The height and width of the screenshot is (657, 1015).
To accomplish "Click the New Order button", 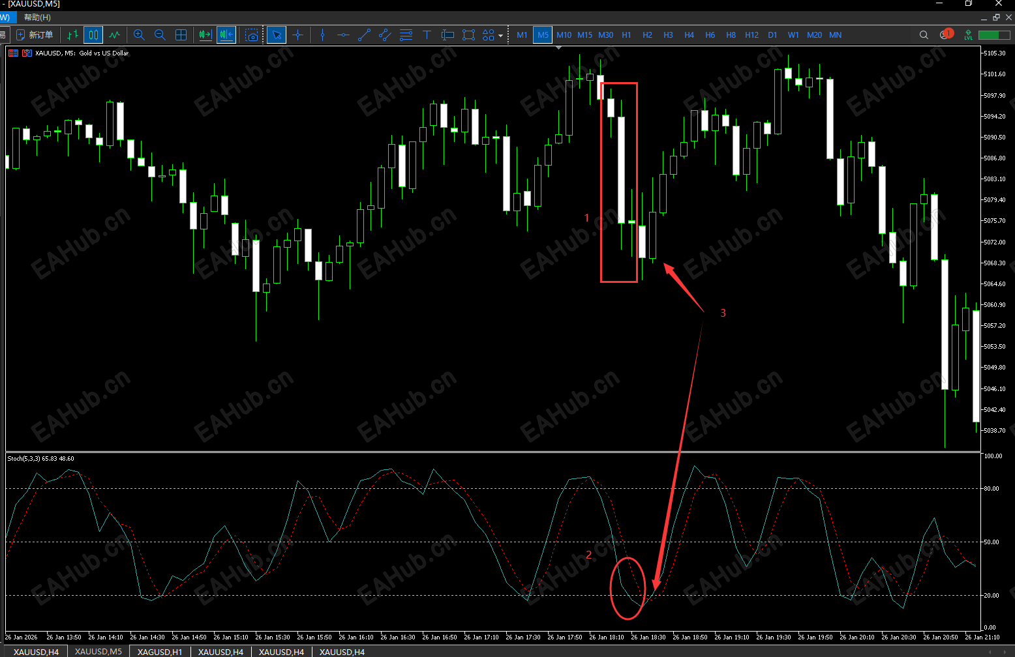I will point(35,35).
